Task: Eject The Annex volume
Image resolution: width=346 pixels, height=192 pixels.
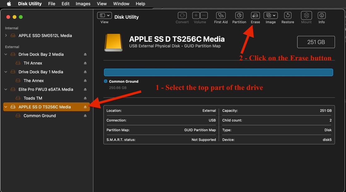Action: [85, 81]
